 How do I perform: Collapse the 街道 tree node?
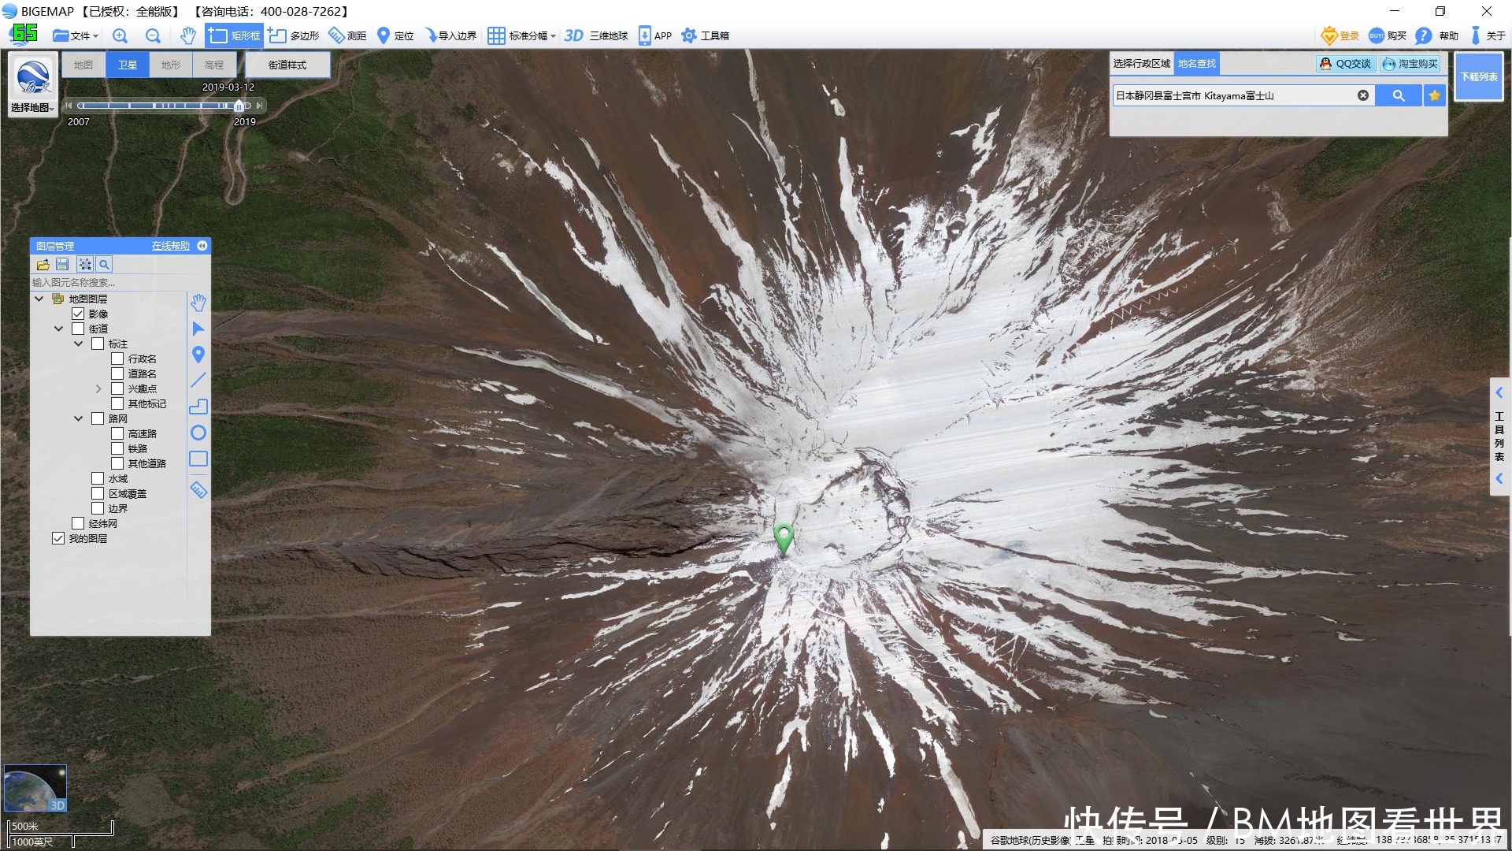point(58,329)
